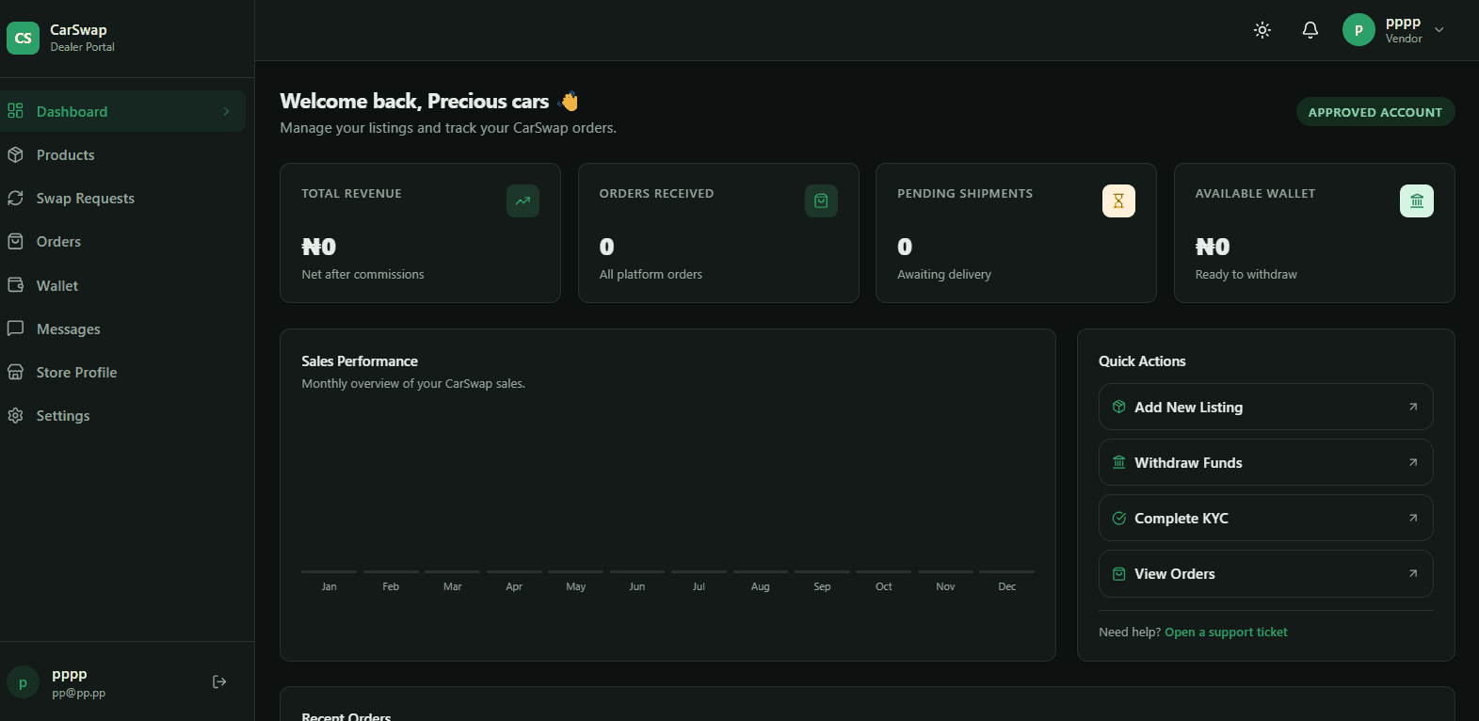Open Dashboard in the sidebar

coord(122,111)
